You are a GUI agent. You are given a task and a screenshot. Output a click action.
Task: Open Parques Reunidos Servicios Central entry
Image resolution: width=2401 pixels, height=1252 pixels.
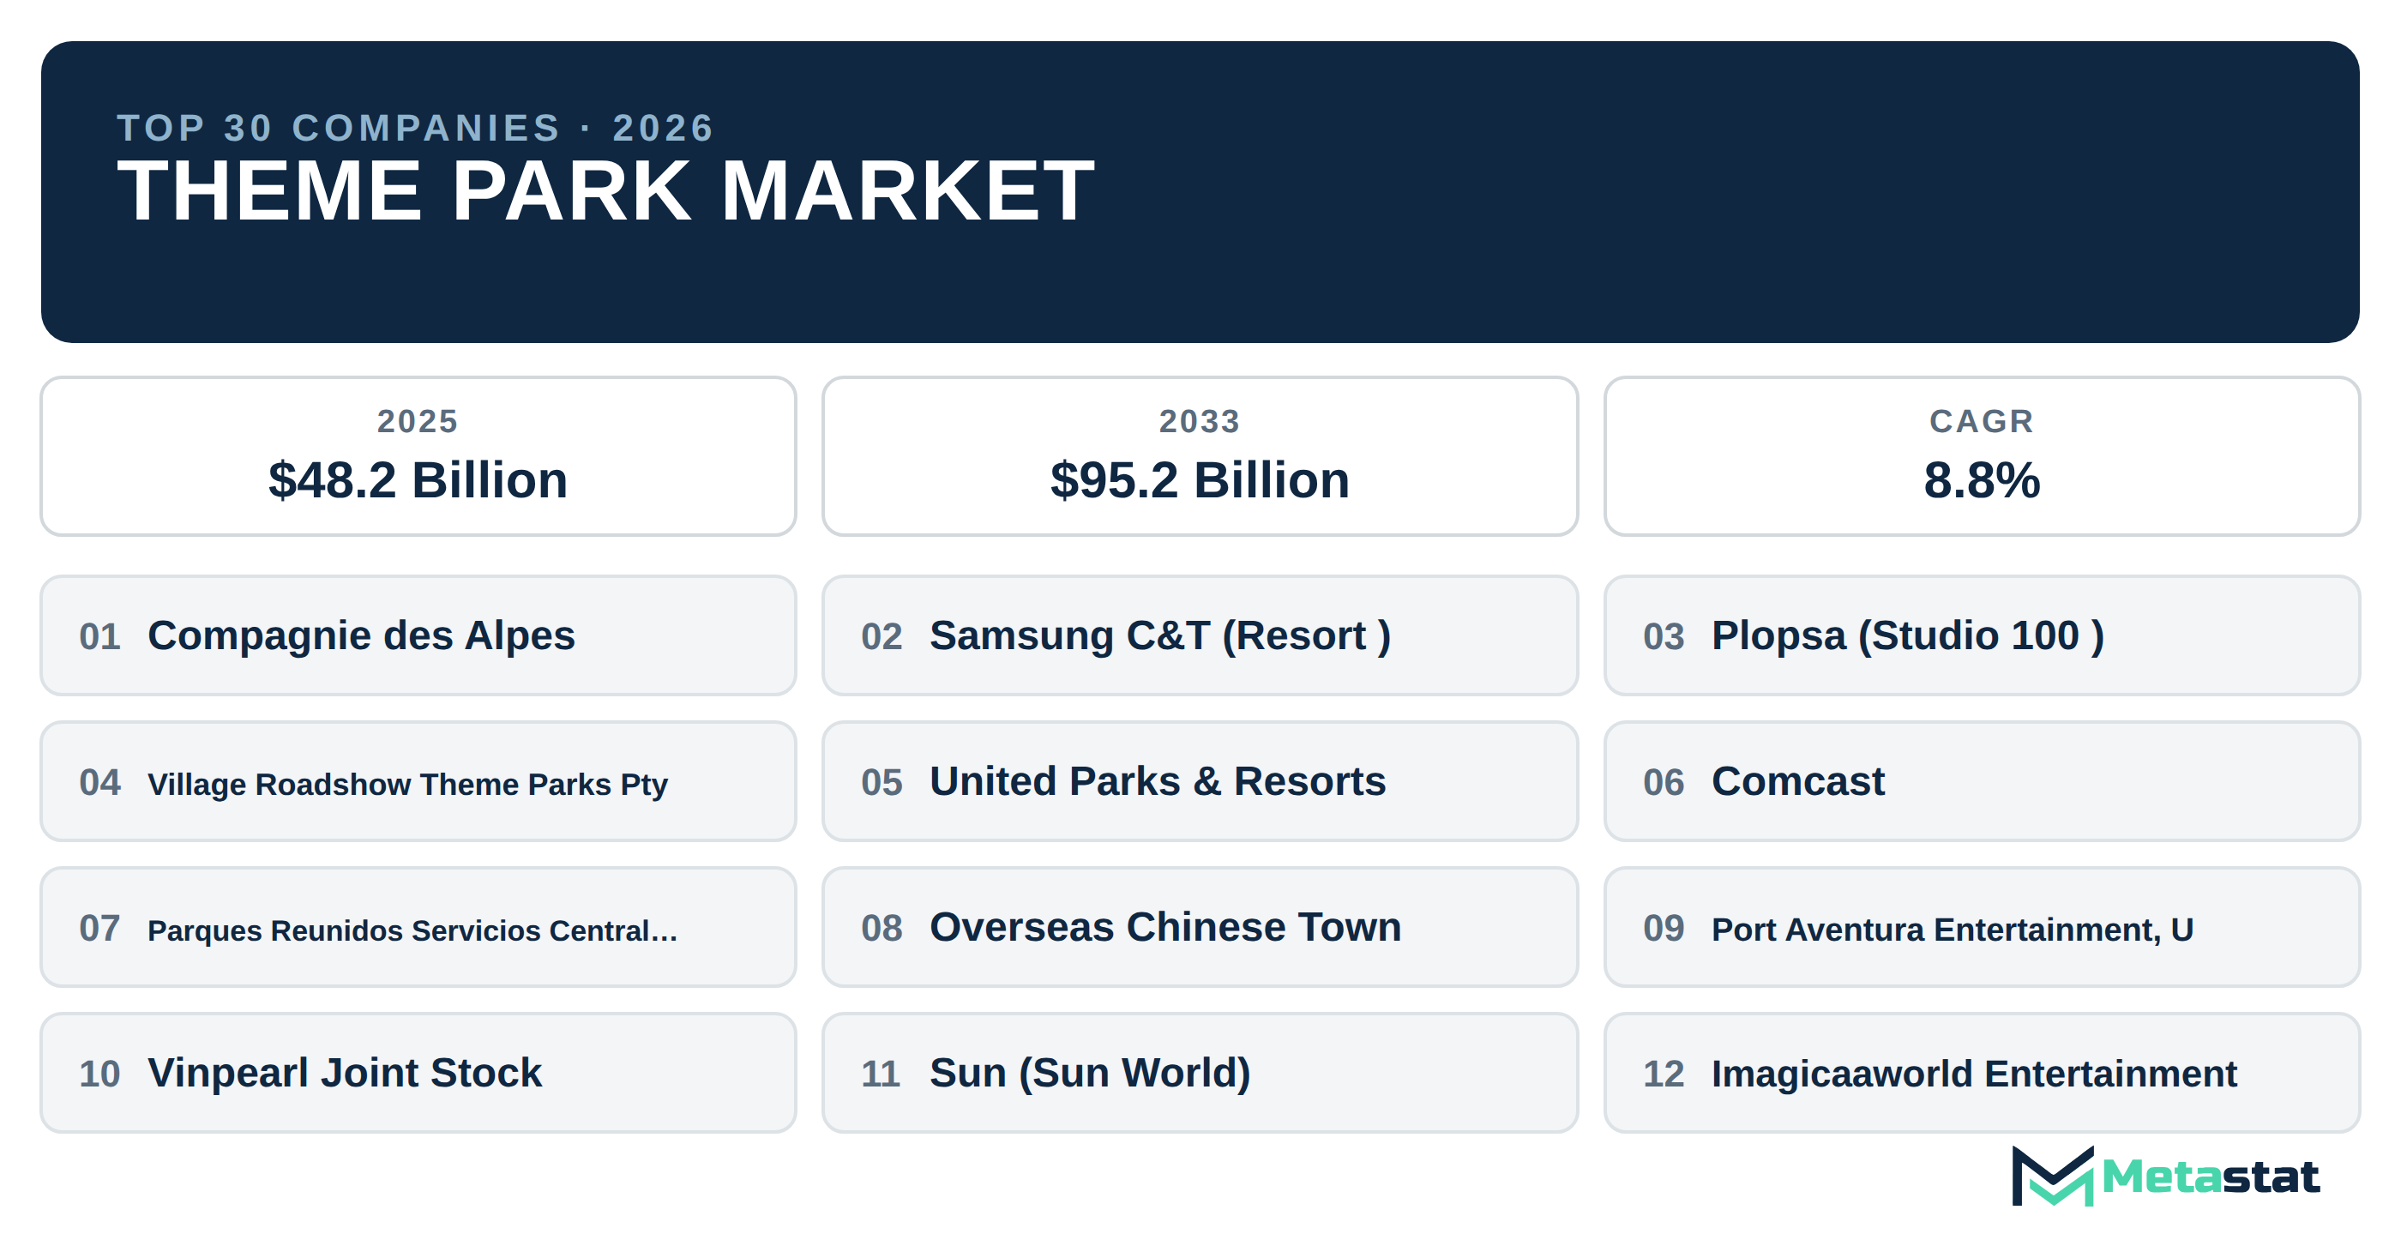418,928
